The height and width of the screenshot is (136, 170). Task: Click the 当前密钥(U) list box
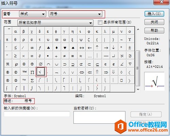coord(99,117)
